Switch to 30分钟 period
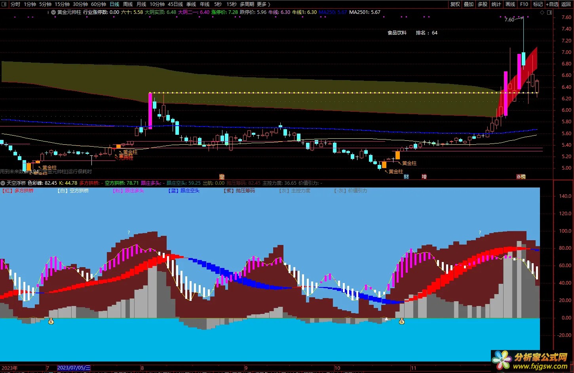Screen dimensions: 574x373 pos(80,4)
